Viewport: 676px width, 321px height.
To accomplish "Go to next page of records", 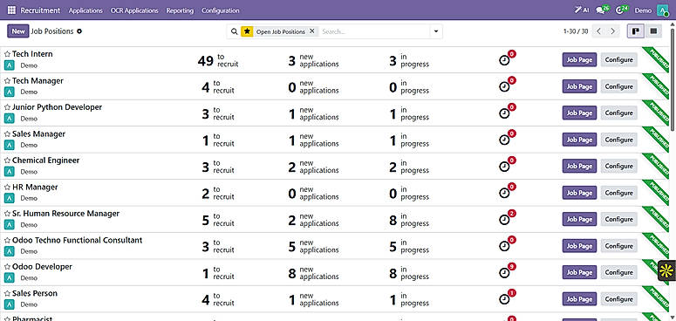I will 612,31.
